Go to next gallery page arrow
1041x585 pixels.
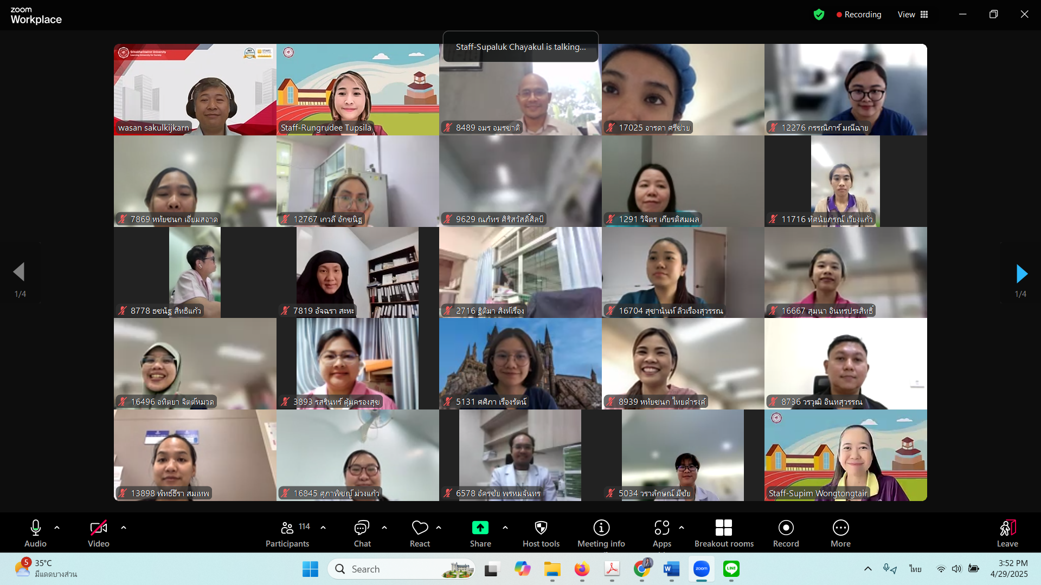click(x=1021, y=274)
